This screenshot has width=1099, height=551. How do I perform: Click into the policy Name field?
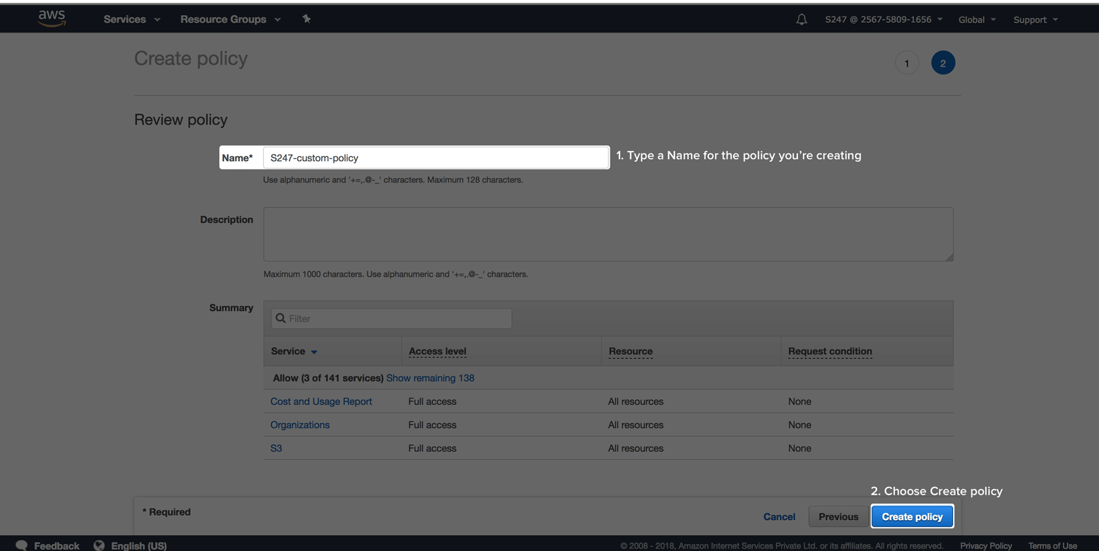pos(435,158)
